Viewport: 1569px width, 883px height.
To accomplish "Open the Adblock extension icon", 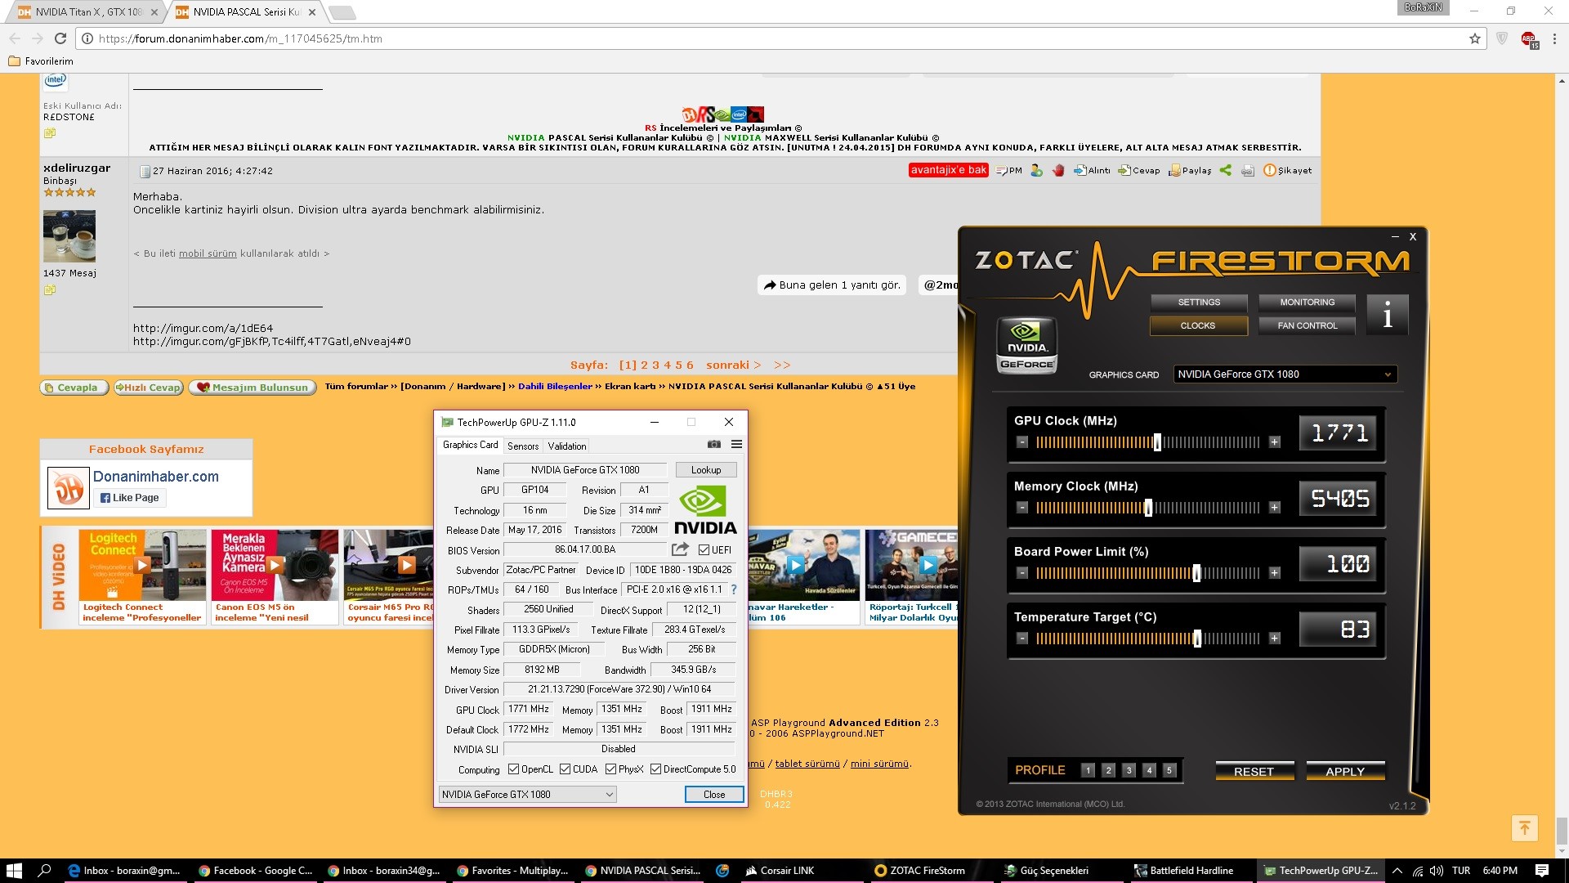I will tap(1528, 39).
